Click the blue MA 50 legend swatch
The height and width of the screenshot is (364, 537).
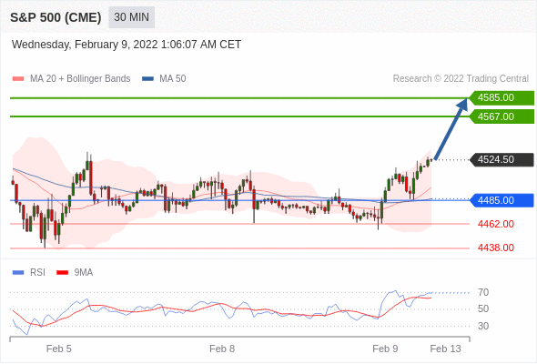(147, 79)
